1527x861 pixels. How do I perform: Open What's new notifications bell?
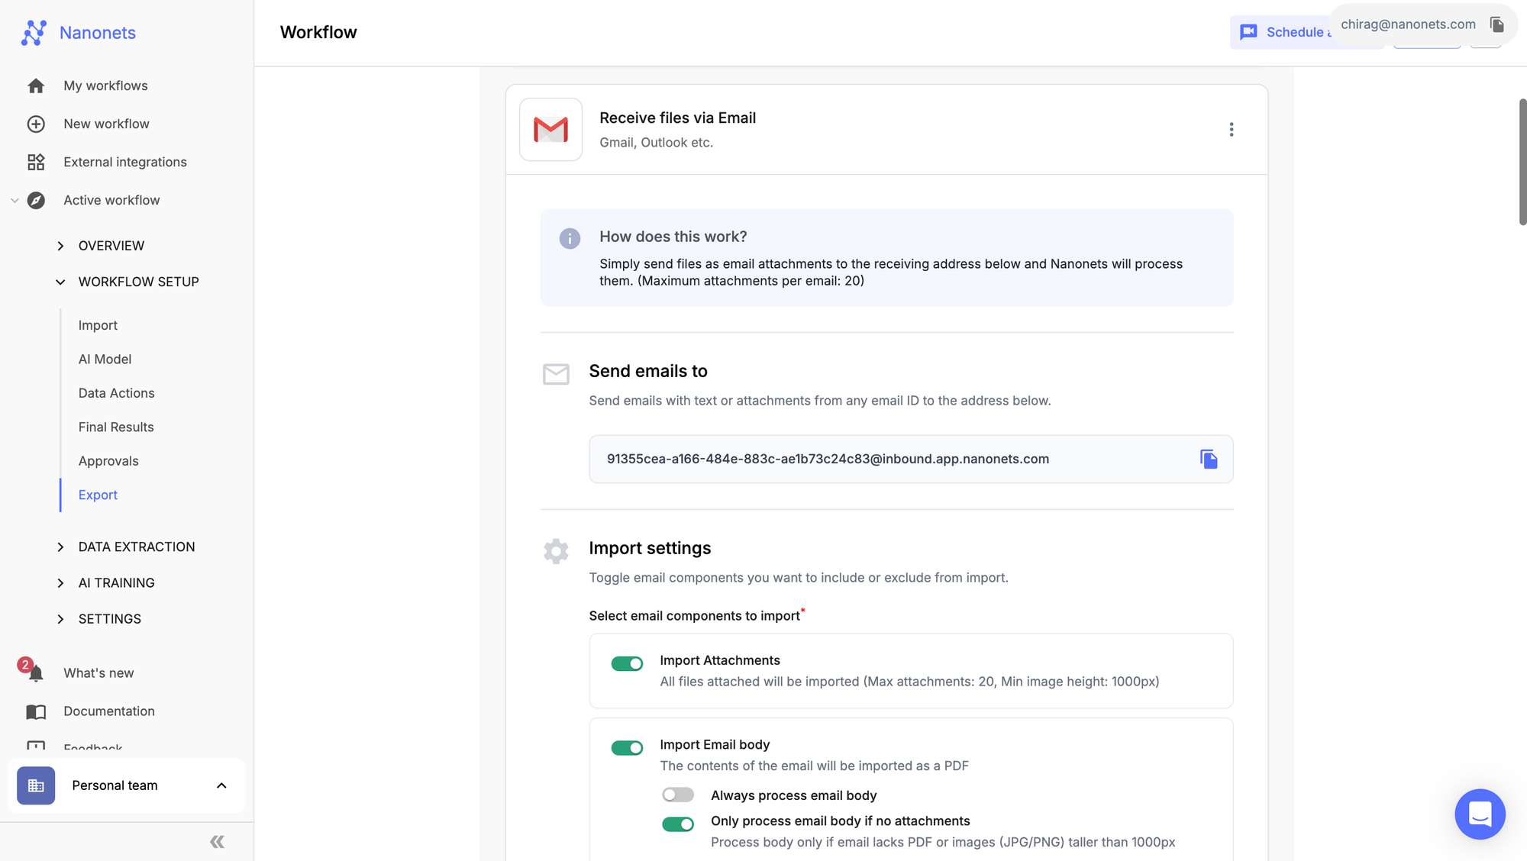[x=35, y=673]
